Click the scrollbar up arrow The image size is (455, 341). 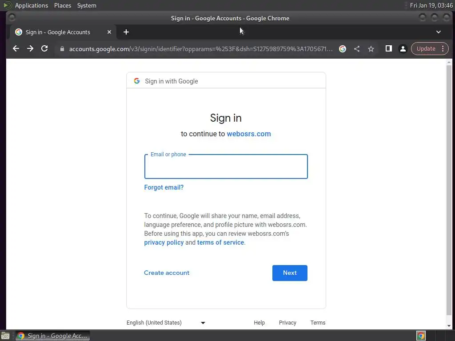pyautogui.click(x=449, y=62)
